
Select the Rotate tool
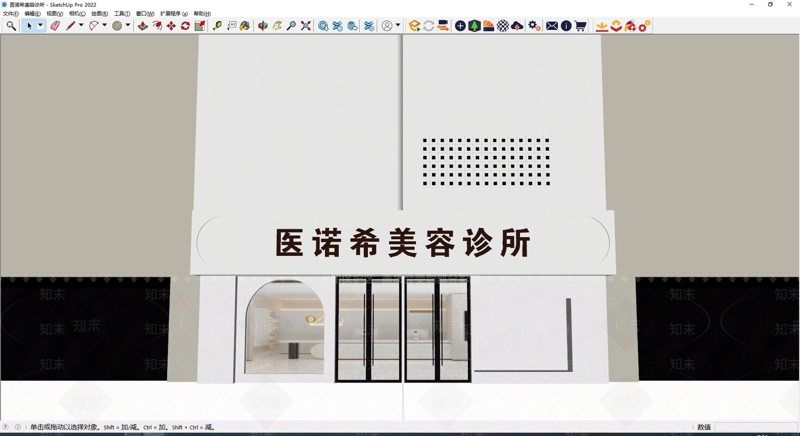tap(185, 26)
